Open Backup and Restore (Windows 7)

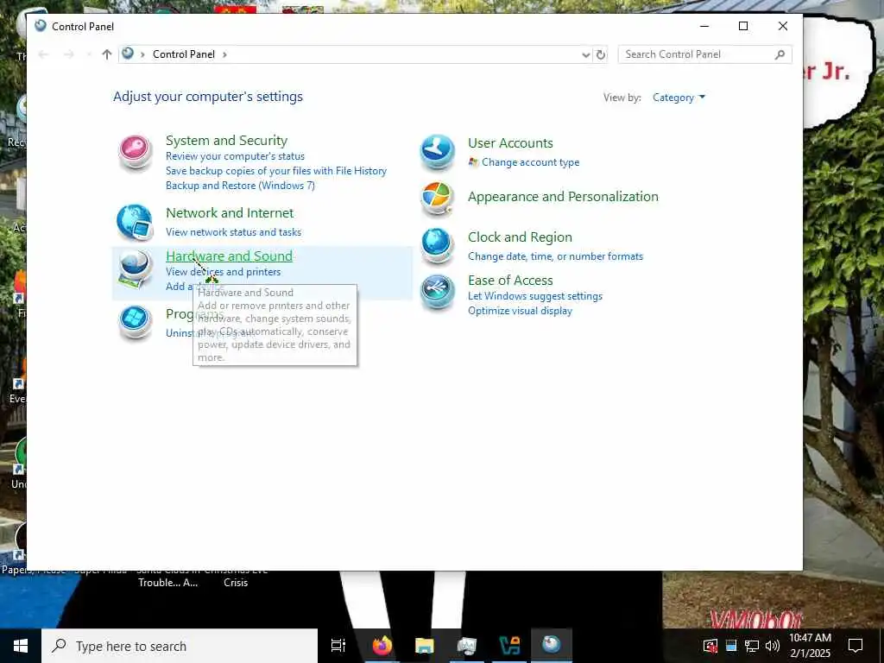[x=240, y=186]
